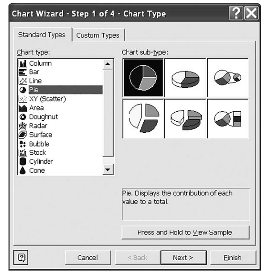The height and width of the screenshot is (275, 267).
Task: Choose the Bar chart type icon
Action: pos(23,72)
